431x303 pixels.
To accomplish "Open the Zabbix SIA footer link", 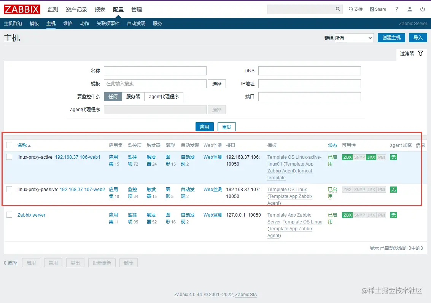I will 246,295.
